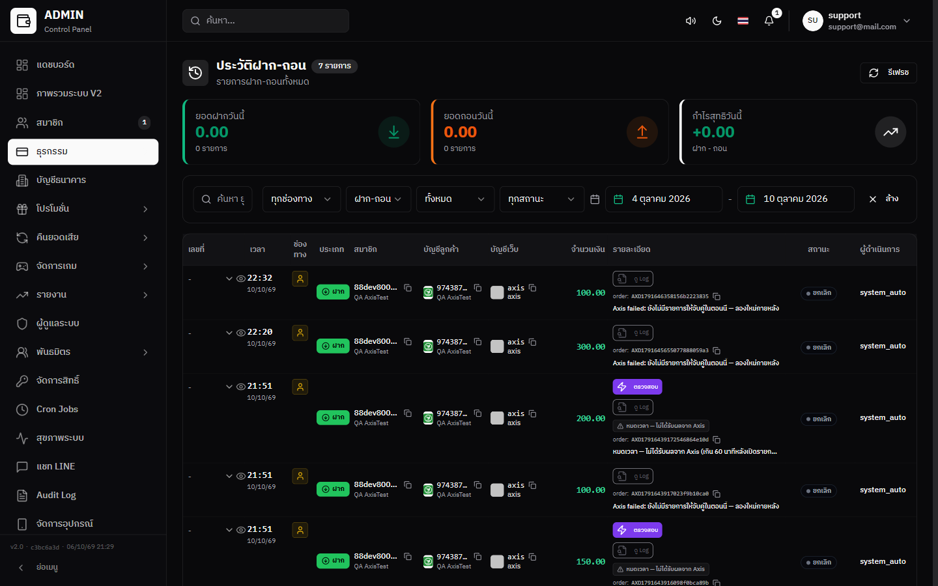
Task: Pick the start date 4 ตุลาคม 2026
Action: tap(664, 199)
